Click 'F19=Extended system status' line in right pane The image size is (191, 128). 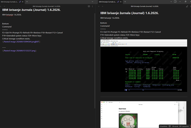click(x=120, y=35)
